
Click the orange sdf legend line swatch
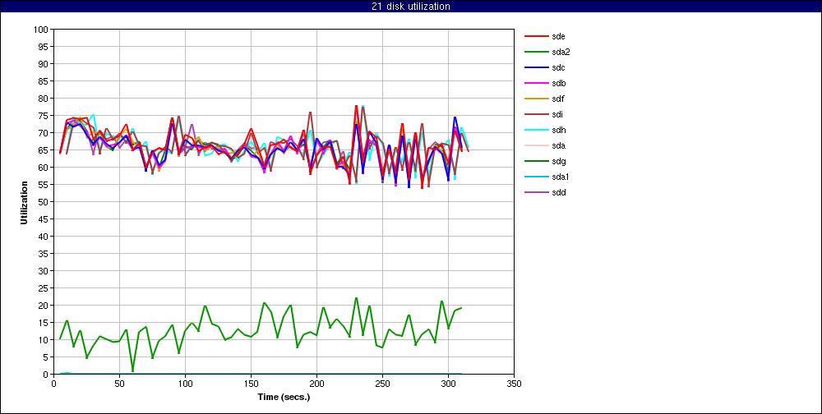click(536, 99)
